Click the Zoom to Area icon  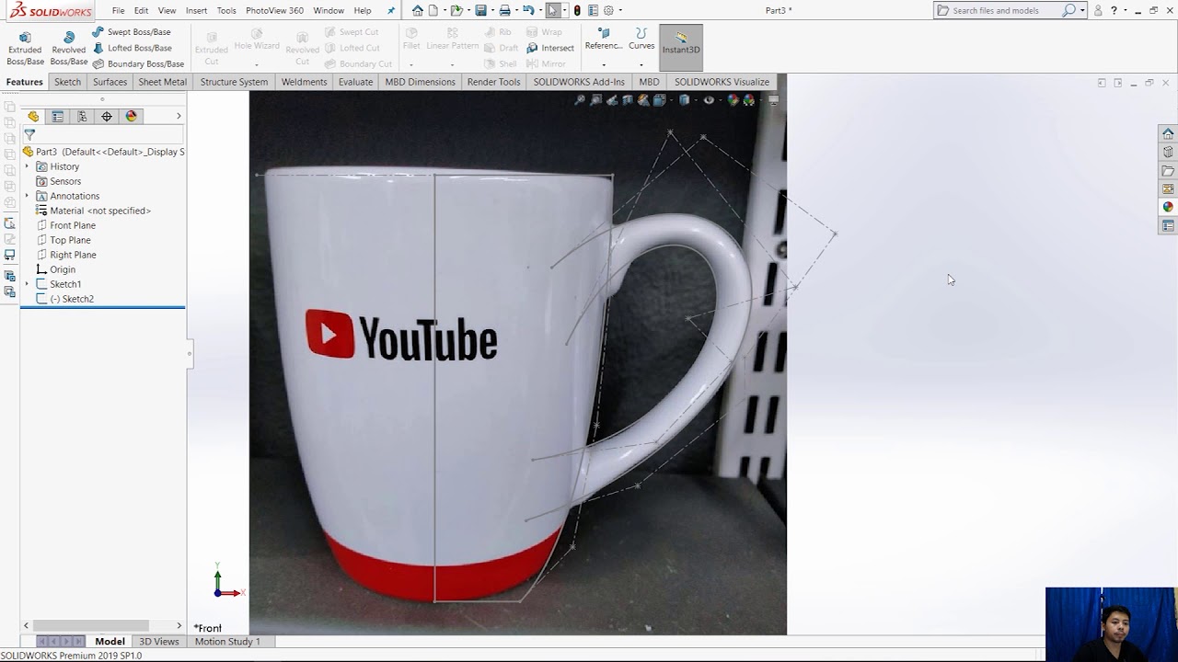coord(596,100)
